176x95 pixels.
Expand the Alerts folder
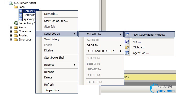(x=11, y=27)
